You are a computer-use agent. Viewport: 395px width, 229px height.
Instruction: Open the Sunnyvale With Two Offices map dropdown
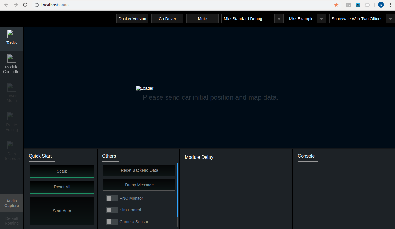pos(362,19)
